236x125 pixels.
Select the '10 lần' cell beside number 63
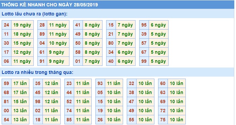(177, 92)
